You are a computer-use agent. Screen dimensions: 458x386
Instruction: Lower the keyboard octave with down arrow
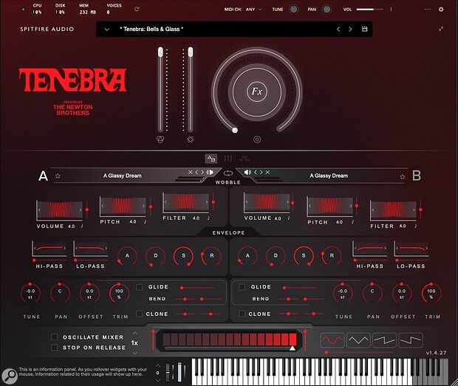(158, 380)
